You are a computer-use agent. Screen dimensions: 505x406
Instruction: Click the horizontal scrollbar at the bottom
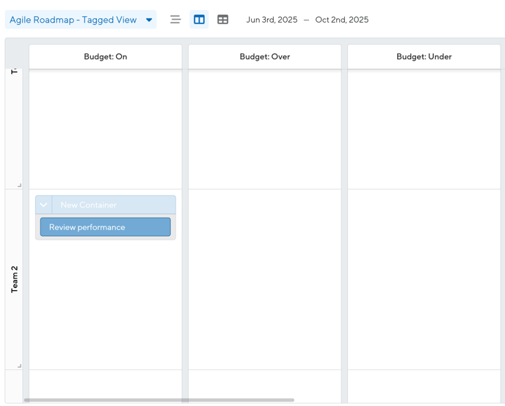point(159,400)
